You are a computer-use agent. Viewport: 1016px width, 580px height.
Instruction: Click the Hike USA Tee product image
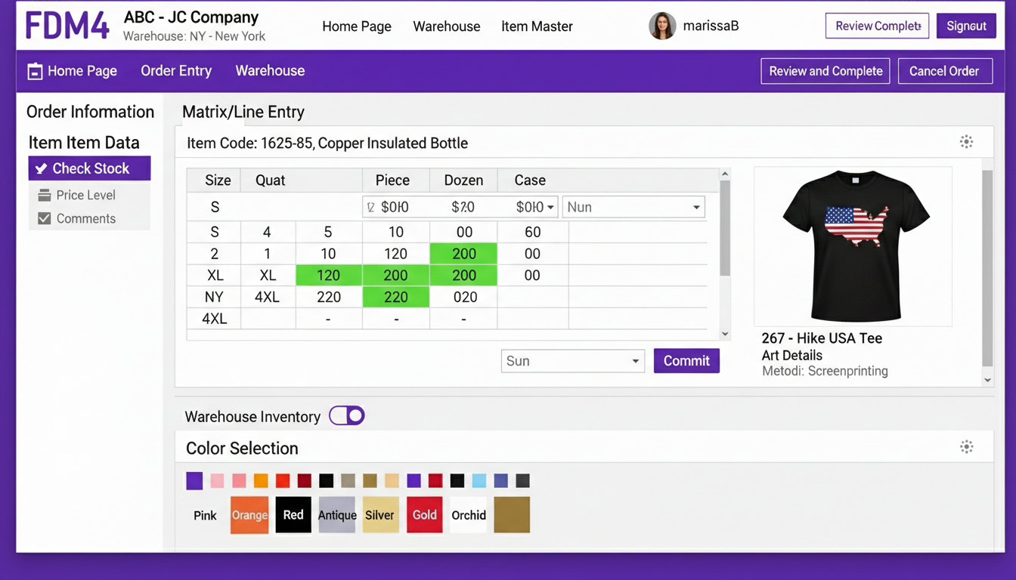[x=853, y=246]
